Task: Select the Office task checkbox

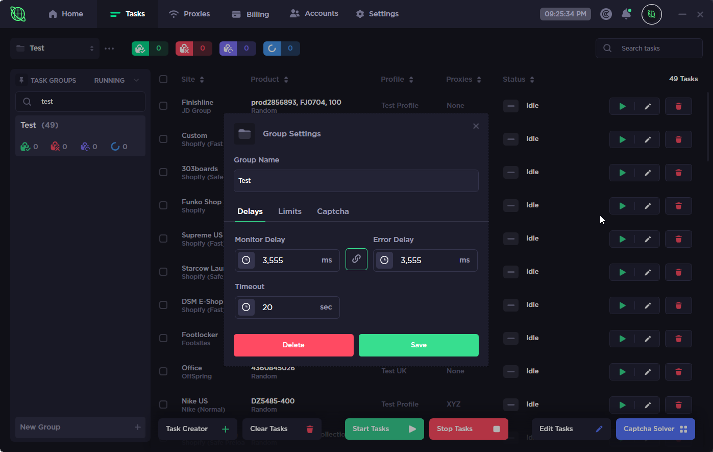Action: [x=163, y=371]
